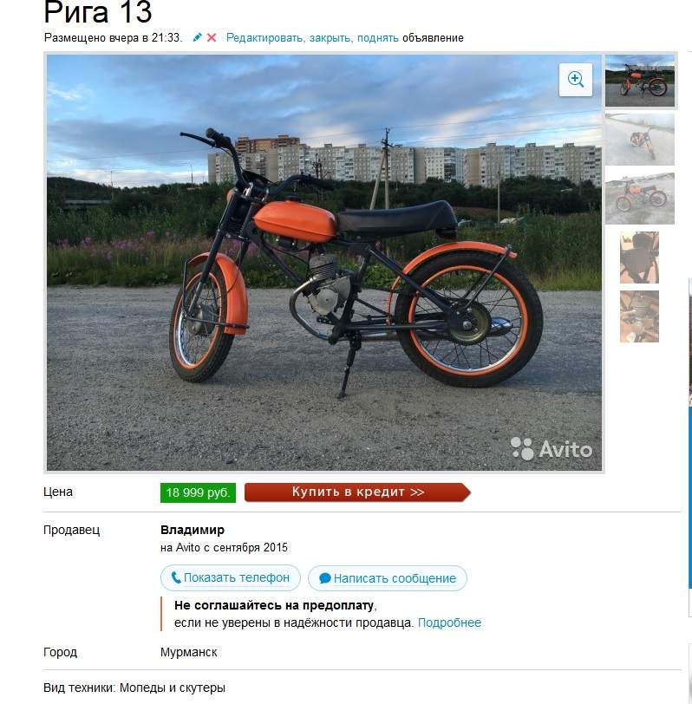Select the second thumbnail with snowy road
Viewport: 692px width, 704px height.
point(640,140)
